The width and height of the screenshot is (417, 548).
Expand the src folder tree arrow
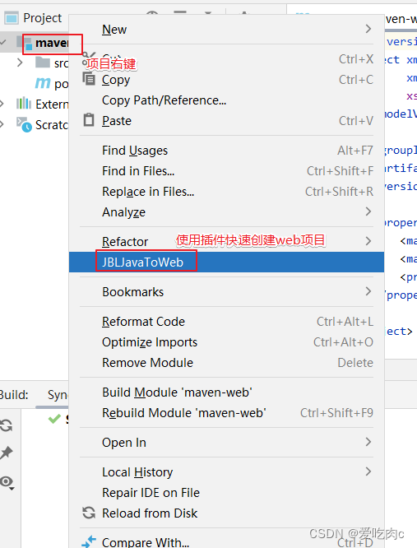pos(20,63)
